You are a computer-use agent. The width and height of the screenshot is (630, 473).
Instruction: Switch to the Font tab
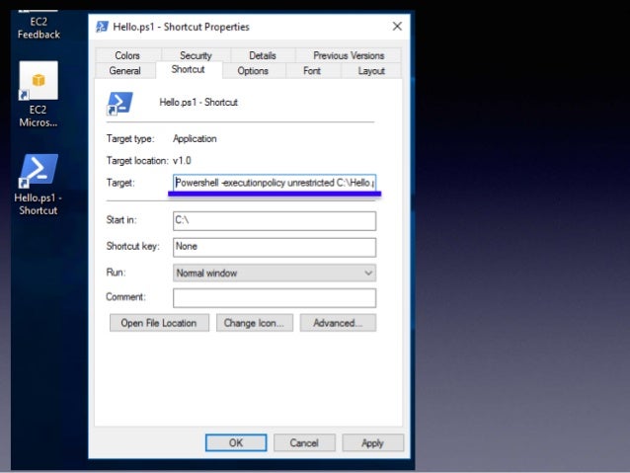point(312,71)
